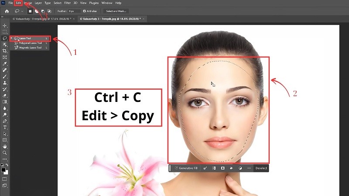Open the Edit Toolbar three-dots button
The image size is (349, 196).
tap(5, 159)
